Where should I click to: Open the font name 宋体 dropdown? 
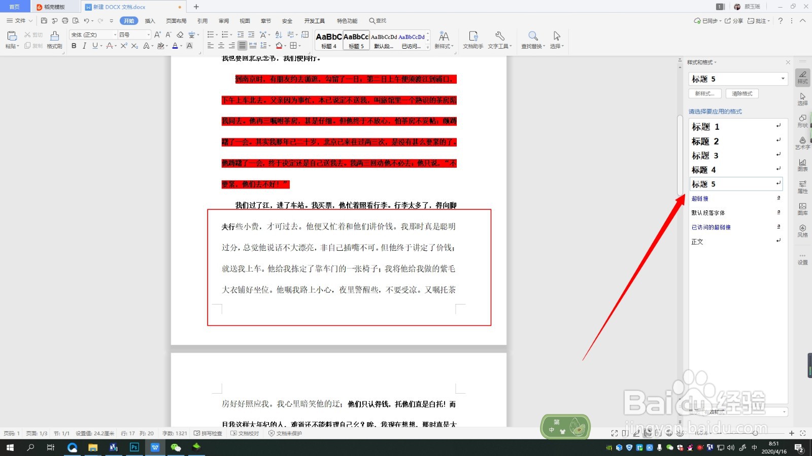pos(115,34)
